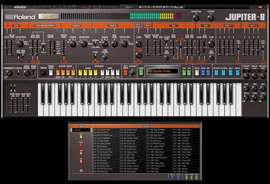Click the Tempo knob
270x184 pixels.
[x=43, y=73]
